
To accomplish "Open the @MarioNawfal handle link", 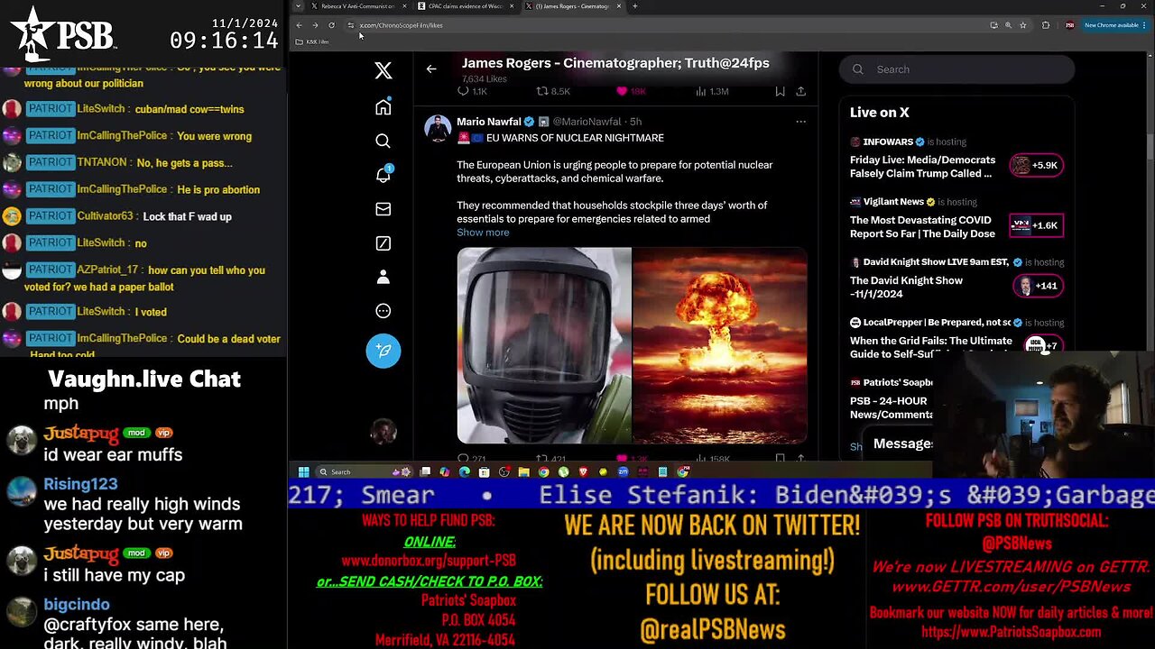I will tap(587, 122).
